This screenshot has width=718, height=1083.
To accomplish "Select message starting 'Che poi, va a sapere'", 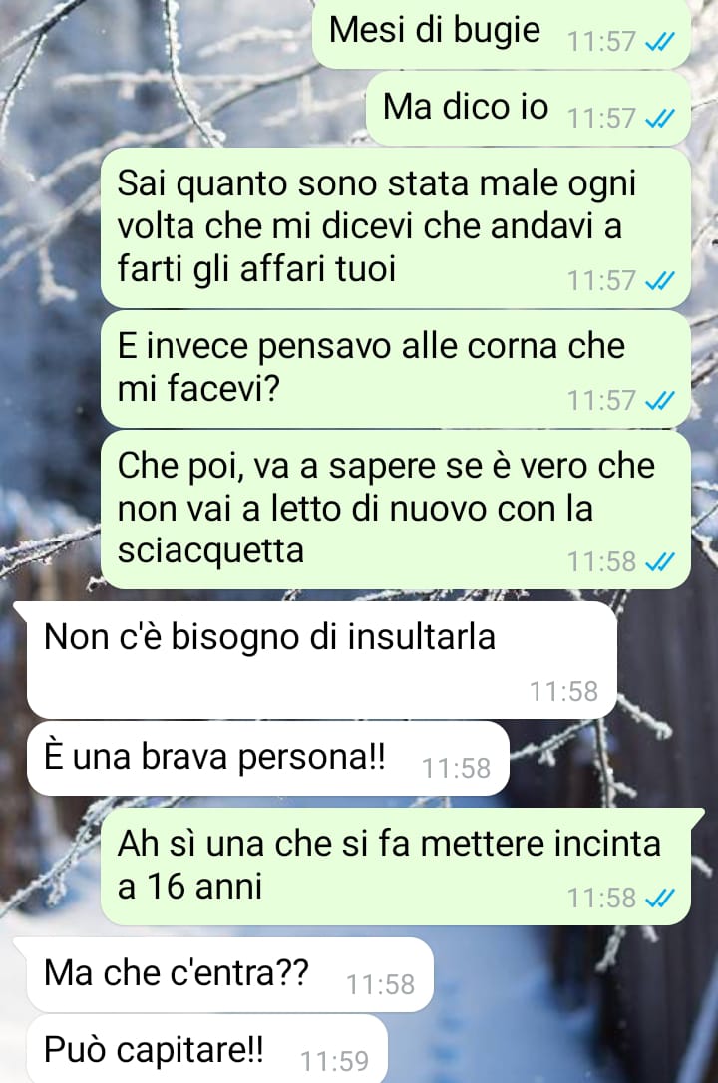I will point(396,510).
